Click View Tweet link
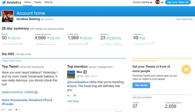Image resolution: width=195 pixels, height=112 pixels. pyautogui.click(x=73, y=101)
